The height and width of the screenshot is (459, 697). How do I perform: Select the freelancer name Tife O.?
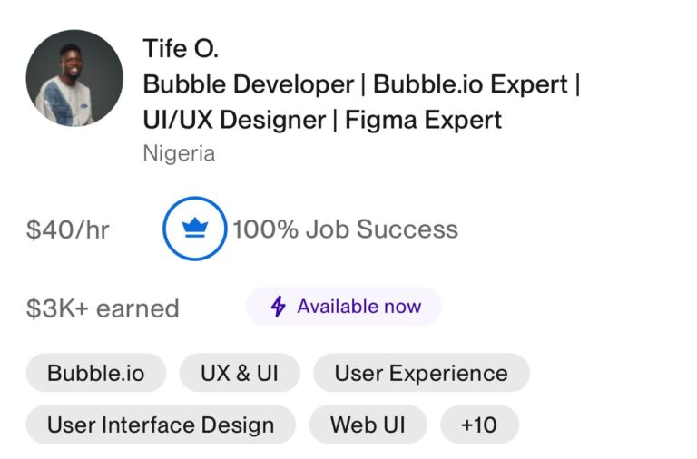(x=181, y=48)
